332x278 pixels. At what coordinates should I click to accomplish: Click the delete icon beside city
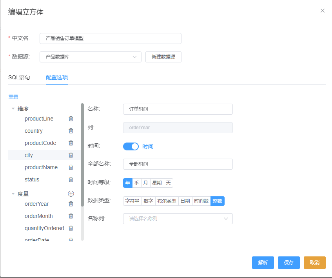tap(71, 155)
